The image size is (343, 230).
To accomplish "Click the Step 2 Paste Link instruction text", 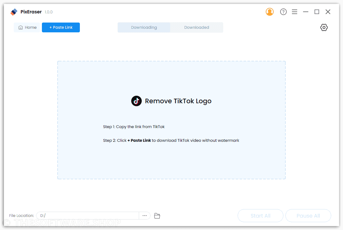I will [171, 140].
